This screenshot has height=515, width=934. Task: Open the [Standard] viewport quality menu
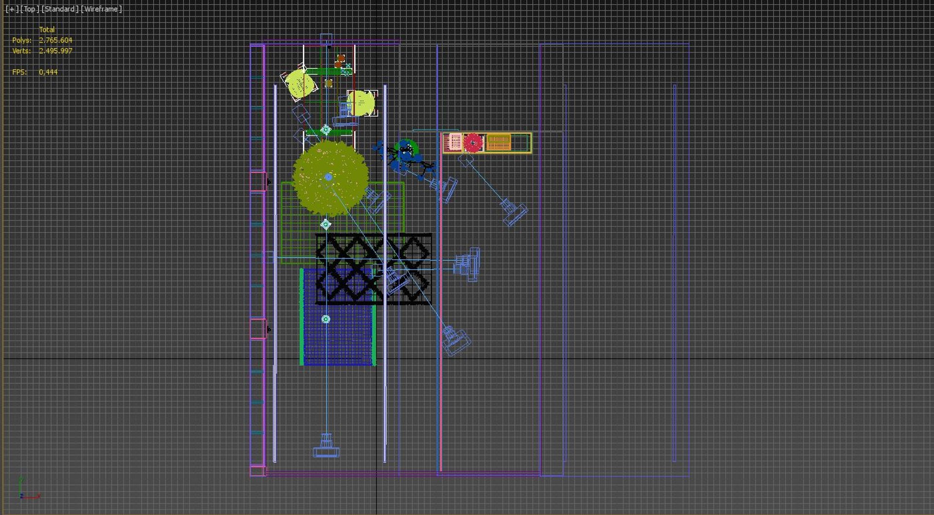60,9
